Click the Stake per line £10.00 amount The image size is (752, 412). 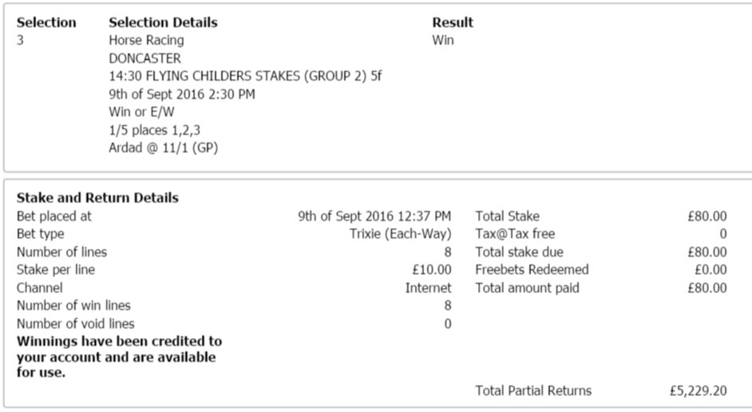(432, 270)
